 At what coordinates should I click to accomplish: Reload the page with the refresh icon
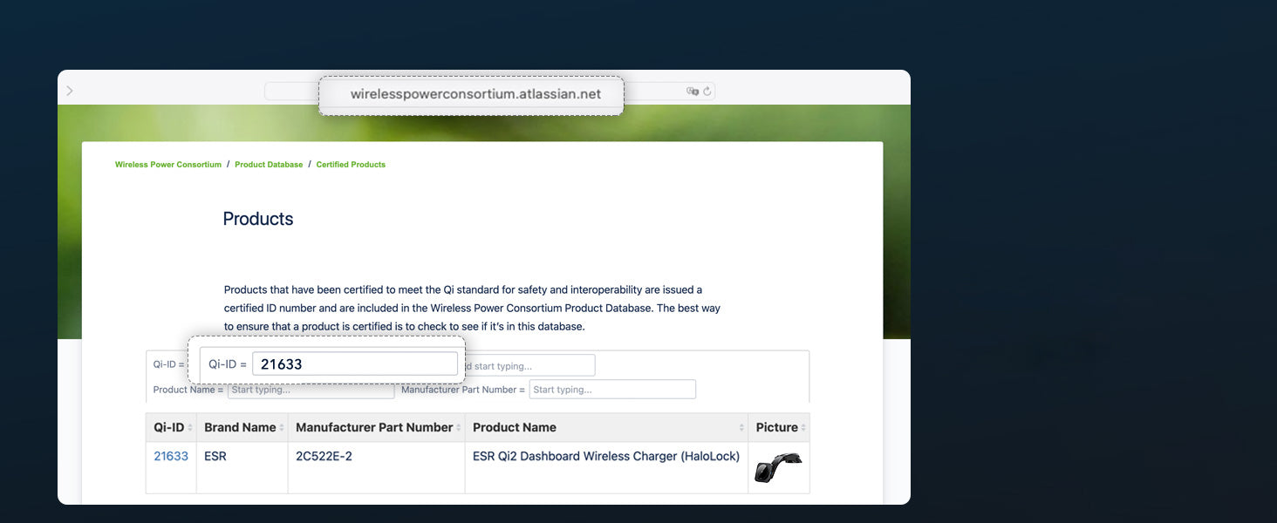coord(707,91)
